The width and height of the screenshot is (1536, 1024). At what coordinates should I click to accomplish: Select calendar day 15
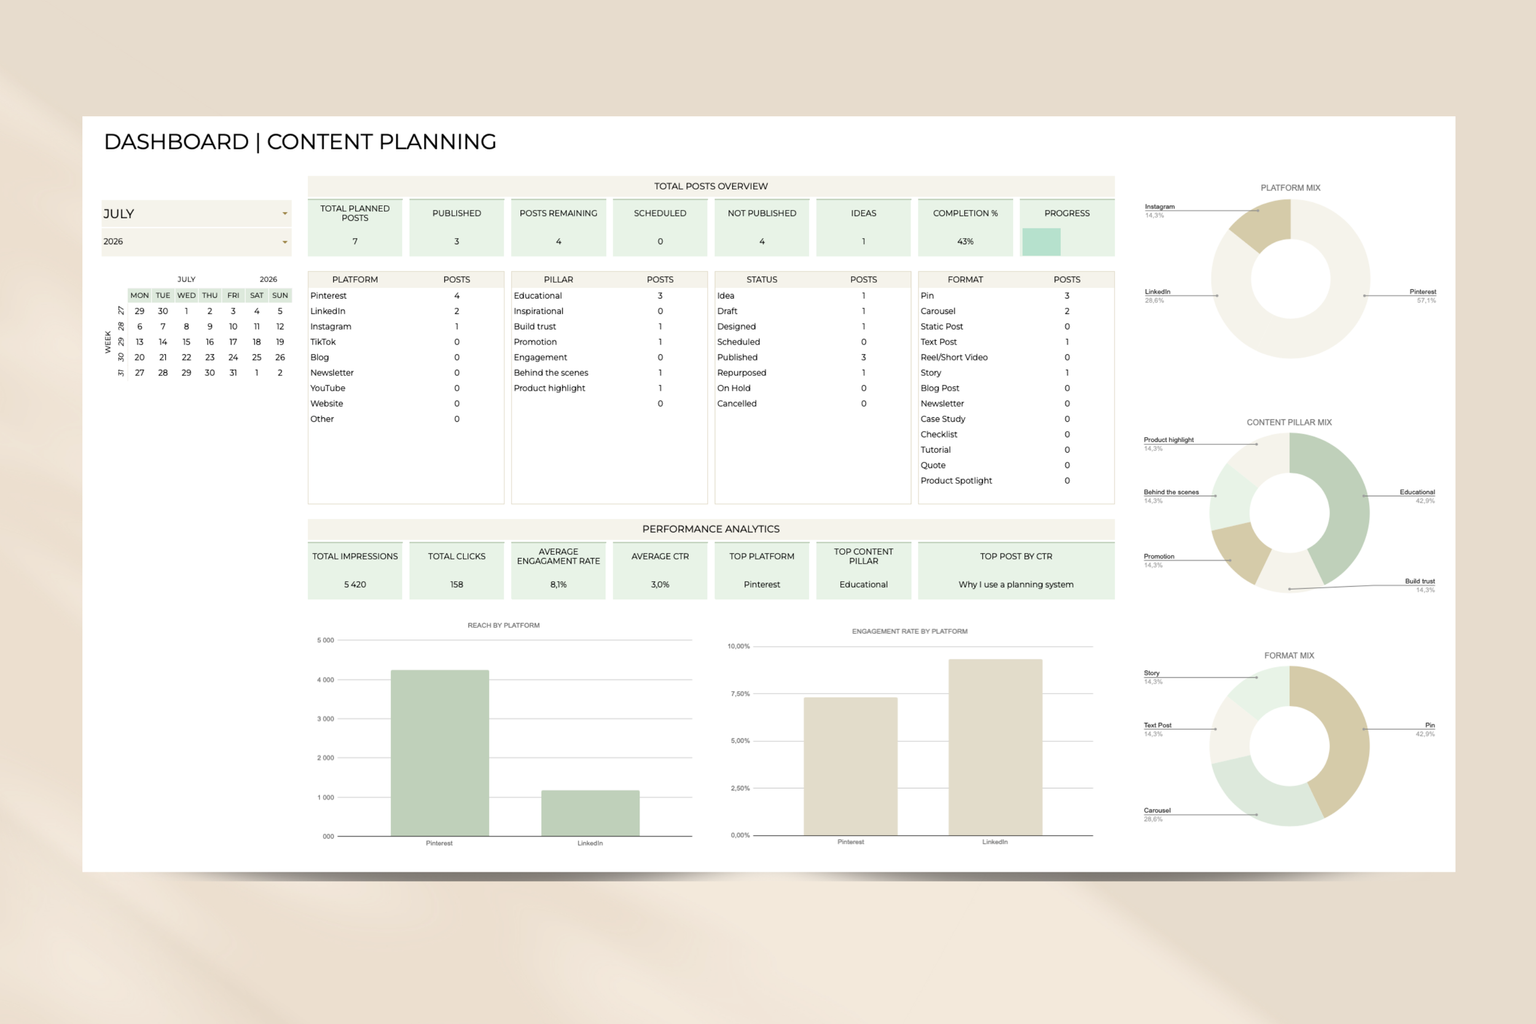point(186,342)
